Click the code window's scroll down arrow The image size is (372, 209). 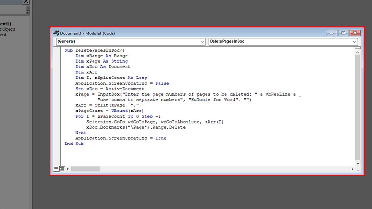[x=358, y=163]
